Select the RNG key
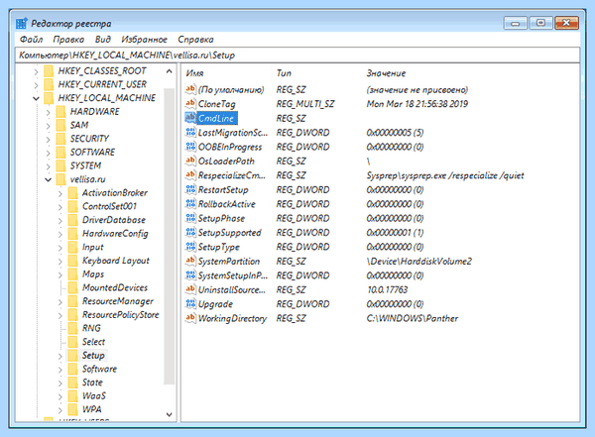The height and width of the screenshot is (437, 595). click(x=91, y=328)
